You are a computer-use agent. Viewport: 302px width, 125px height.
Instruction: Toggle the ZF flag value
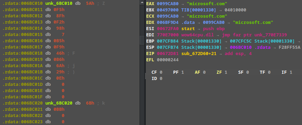(226, 72)
